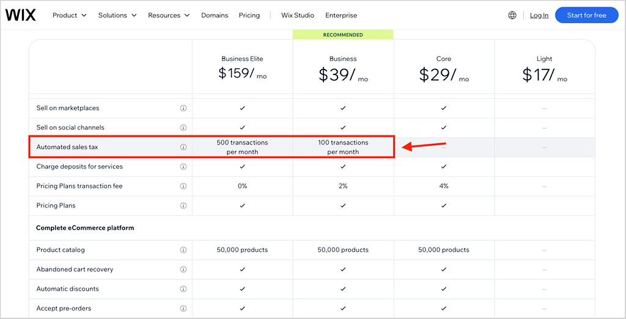
Task: Click the Pricing Plans transaction fee label
Action: pos(79,186)
